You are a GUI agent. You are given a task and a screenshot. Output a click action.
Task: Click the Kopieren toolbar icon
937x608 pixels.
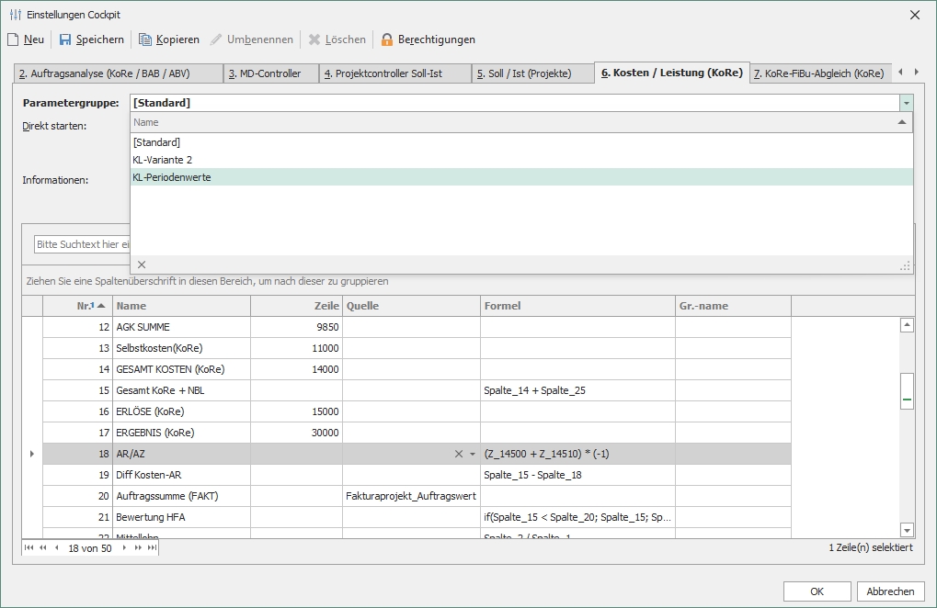145,39
